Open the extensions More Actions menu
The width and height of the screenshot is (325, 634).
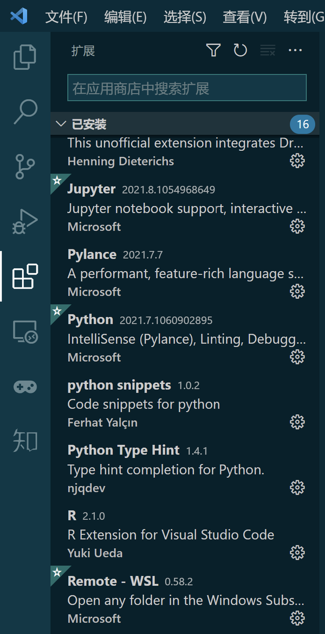pos(295,50)
